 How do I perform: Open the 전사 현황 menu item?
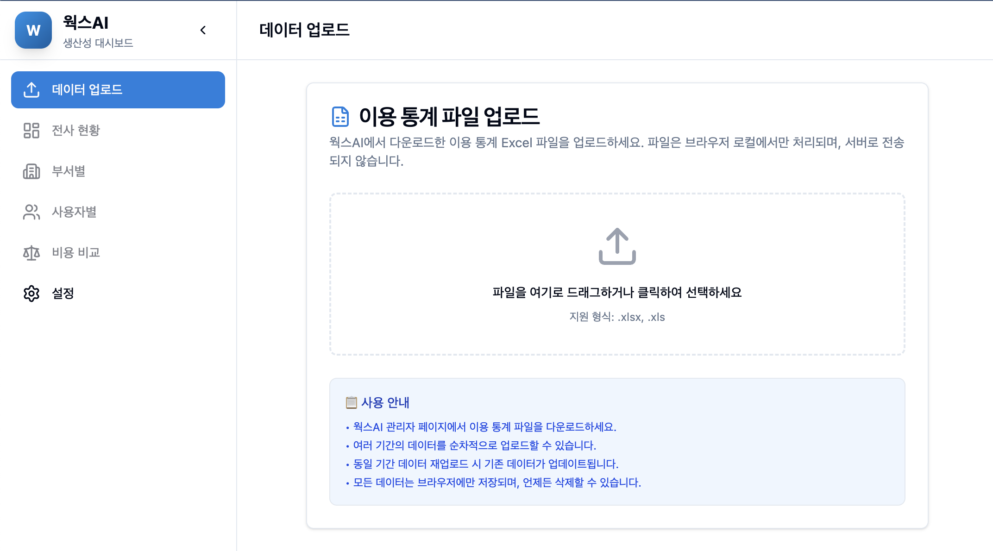(76, 131)
